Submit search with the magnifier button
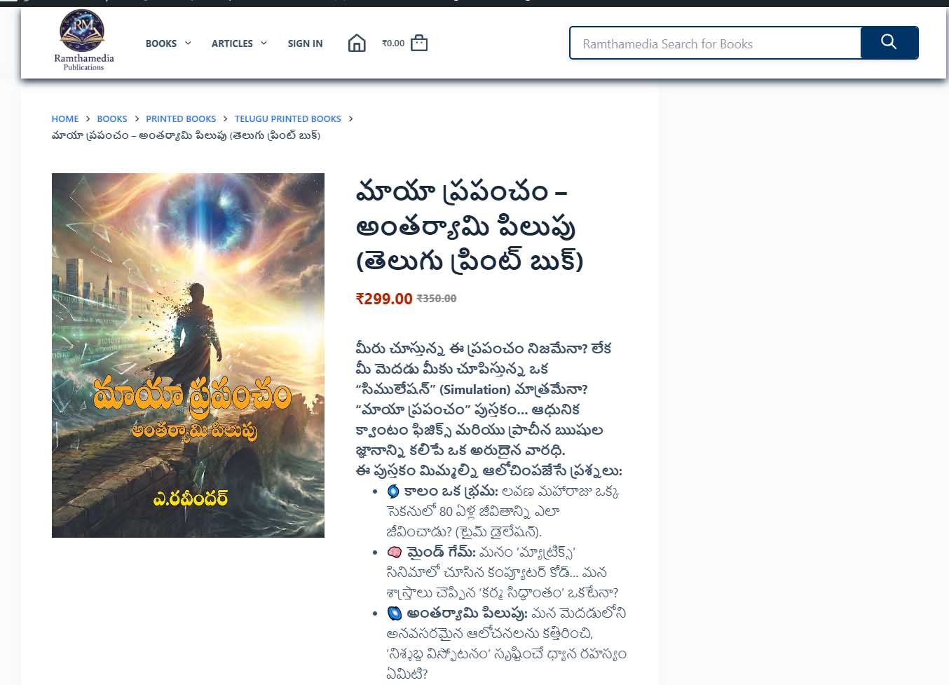 coord(889,42)
